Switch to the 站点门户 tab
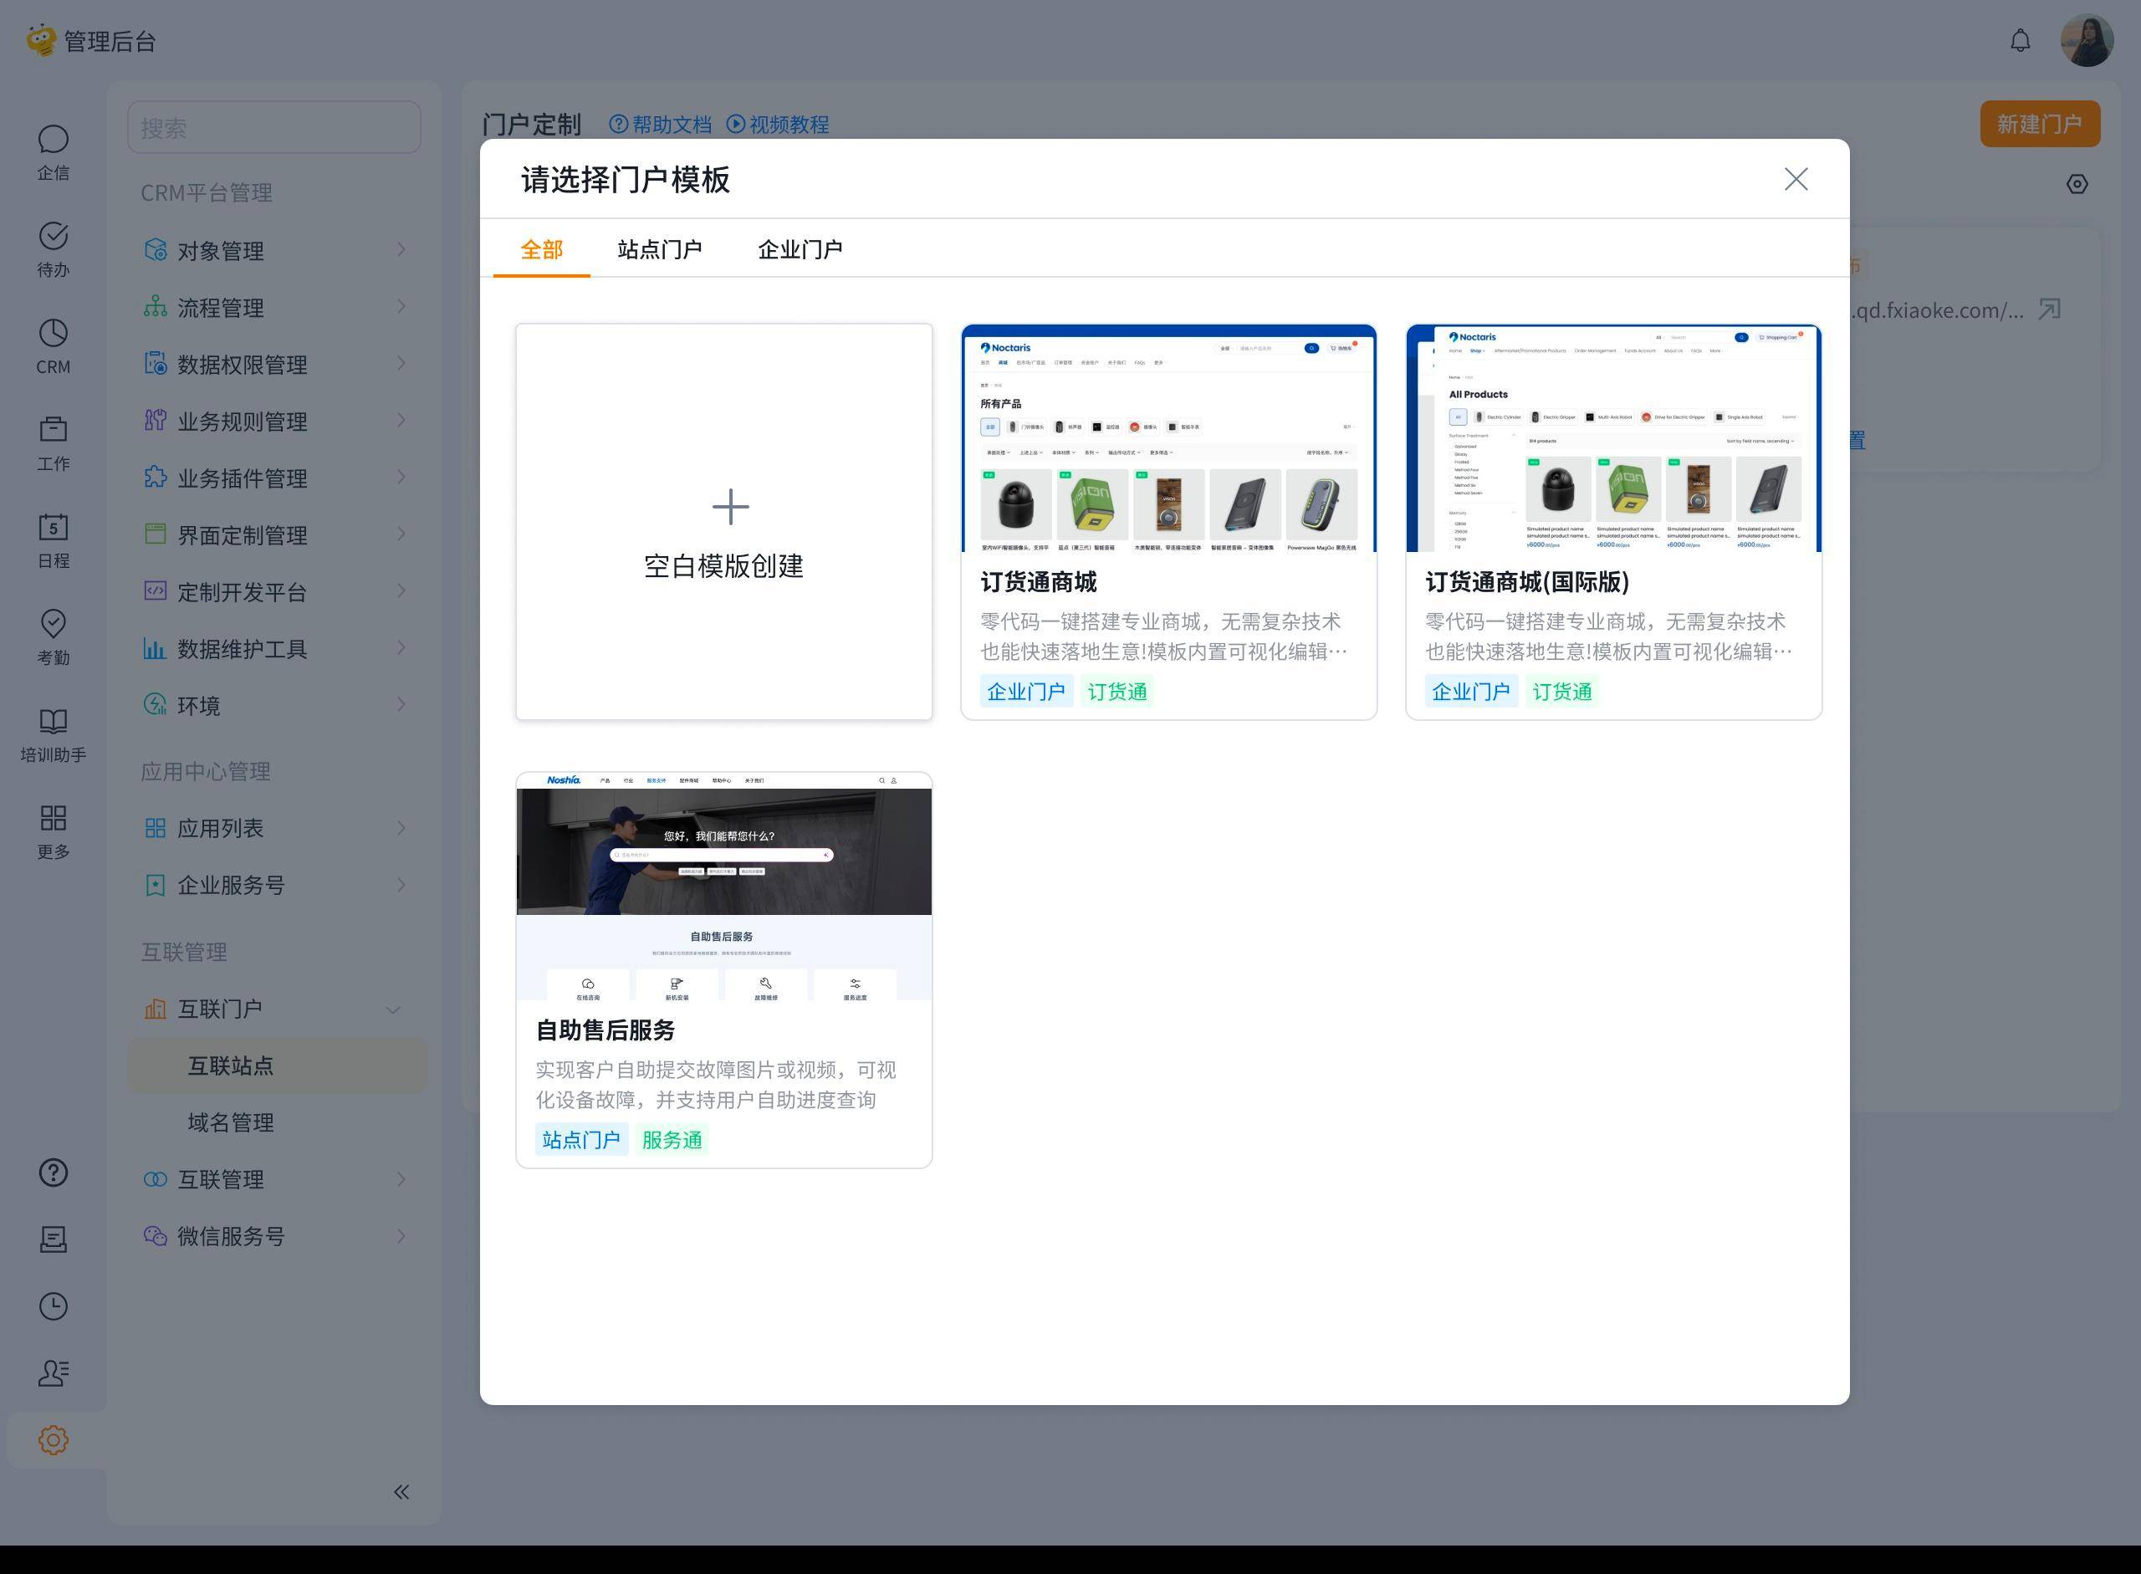 coord(659,249)
